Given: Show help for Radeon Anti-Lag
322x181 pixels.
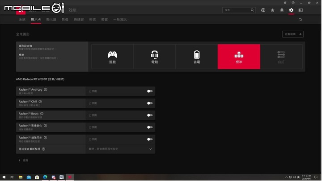Looking at the screenshot, I should (x=46, y=89).
